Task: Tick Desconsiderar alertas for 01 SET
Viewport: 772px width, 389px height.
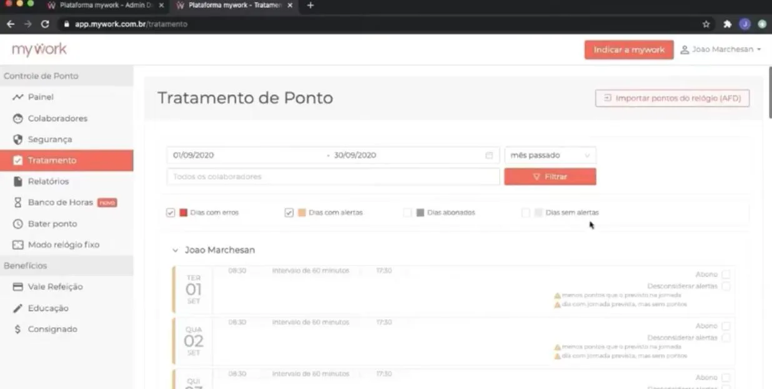Action: click(x=726, y=286)
